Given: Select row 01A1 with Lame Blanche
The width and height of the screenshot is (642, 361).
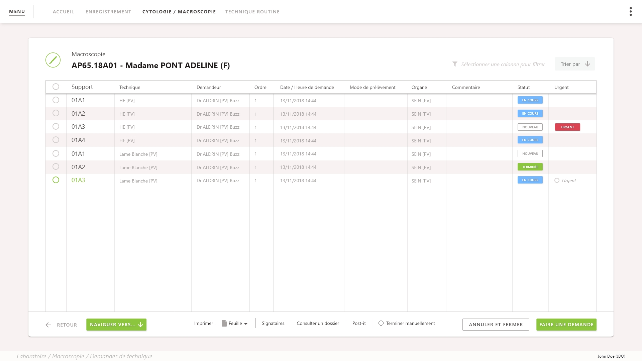Looking at the screenshot, I should (56, 153).
